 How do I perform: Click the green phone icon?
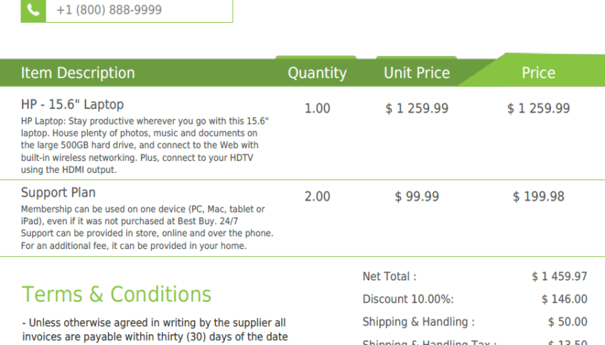[33, 11]
